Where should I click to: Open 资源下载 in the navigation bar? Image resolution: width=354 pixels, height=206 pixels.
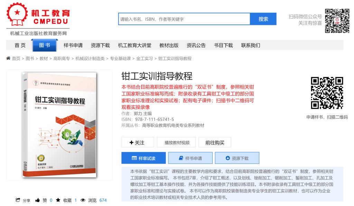(100, 45)
